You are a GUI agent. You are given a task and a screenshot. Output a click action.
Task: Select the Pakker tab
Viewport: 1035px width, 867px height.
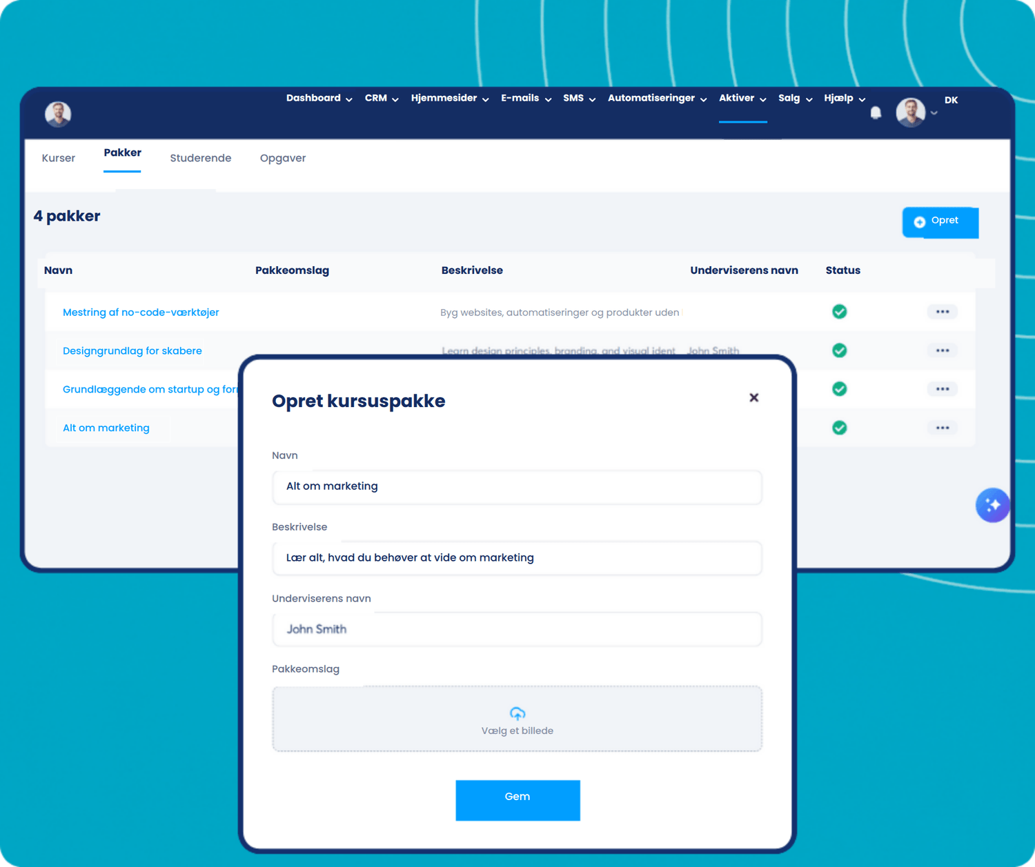(122, 153)
